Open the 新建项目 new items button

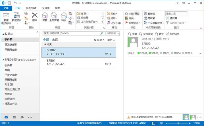pos(17,18)
